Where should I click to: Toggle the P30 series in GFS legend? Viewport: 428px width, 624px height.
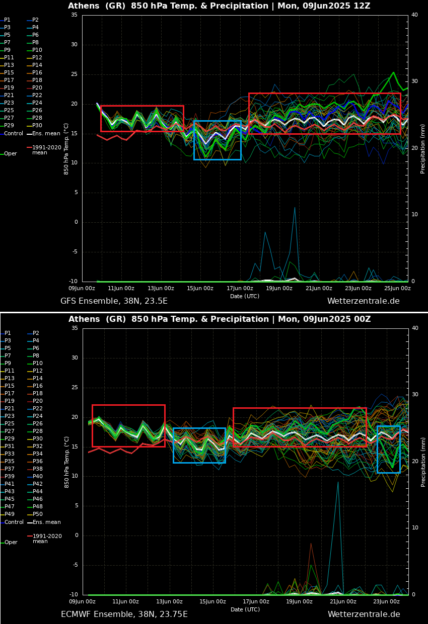point(37,126)
